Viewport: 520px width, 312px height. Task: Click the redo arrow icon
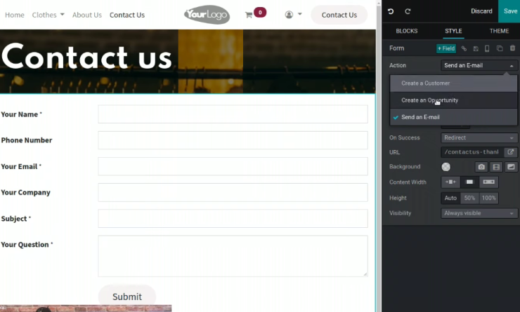point(408,11)
